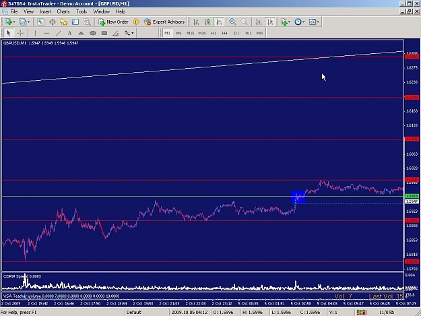Select the M30 timeframe
Image resolution: width=421 pixels, height=316 pixels.
tap(202, 33)
